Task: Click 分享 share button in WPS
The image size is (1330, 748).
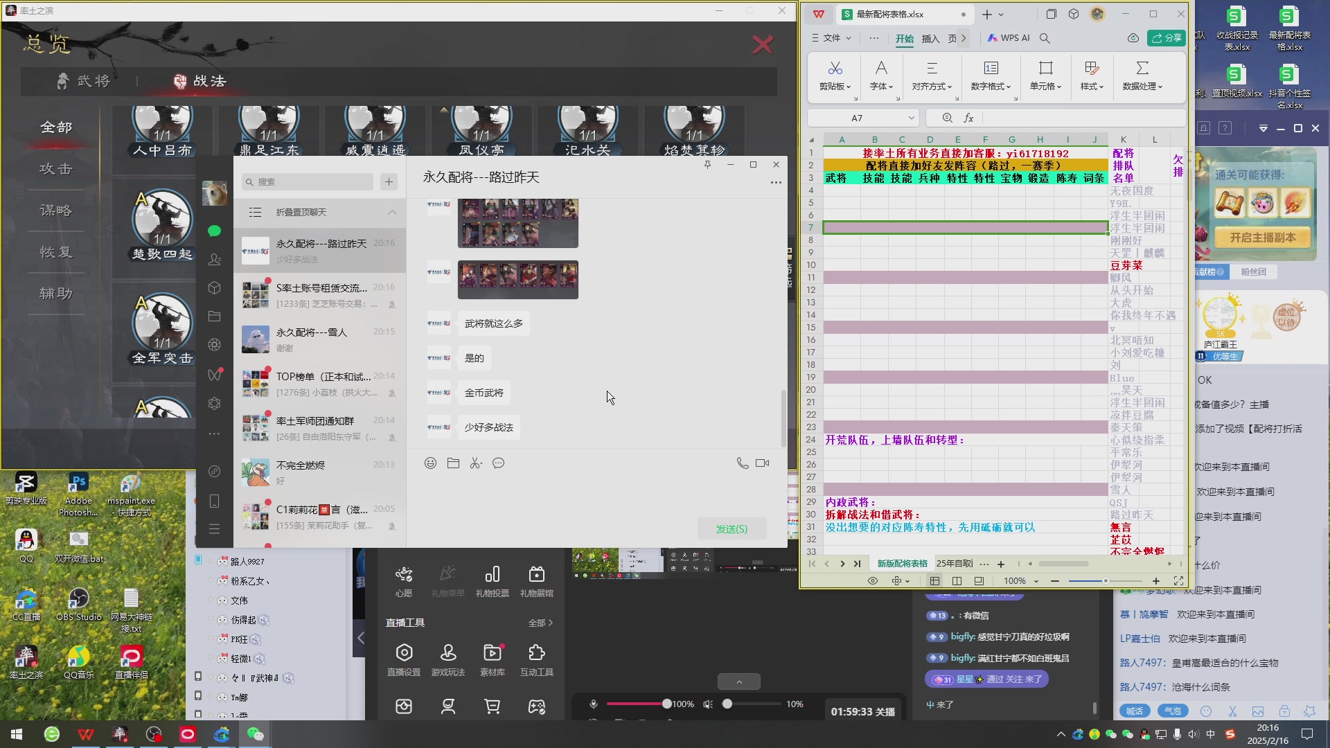Action: point(1167,38)
